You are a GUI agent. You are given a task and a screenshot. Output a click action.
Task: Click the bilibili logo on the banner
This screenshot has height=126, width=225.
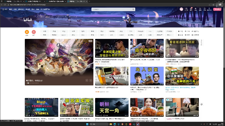pyautogui.click(x=28, y=20)
